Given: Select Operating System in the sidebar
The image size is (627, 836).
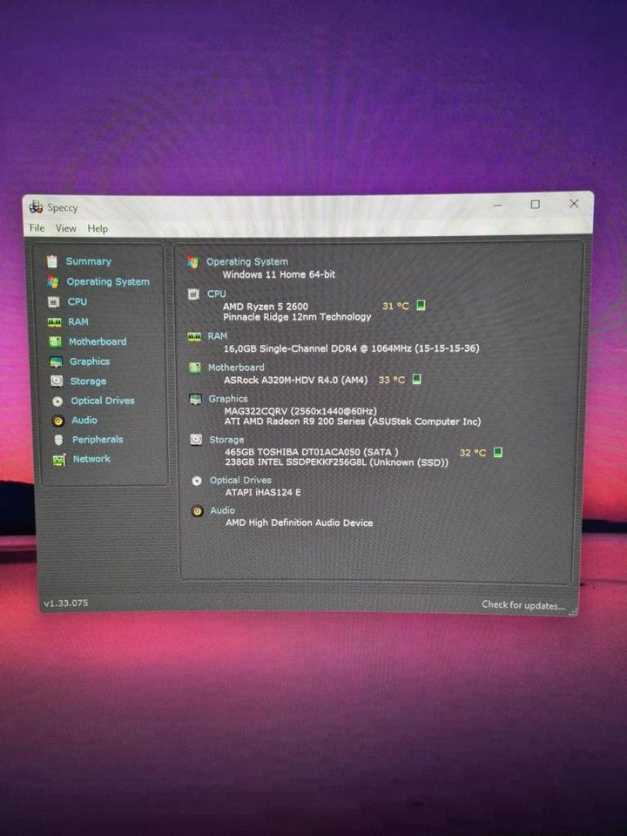Looking at the screenshot, I should (x=108, y=281).
